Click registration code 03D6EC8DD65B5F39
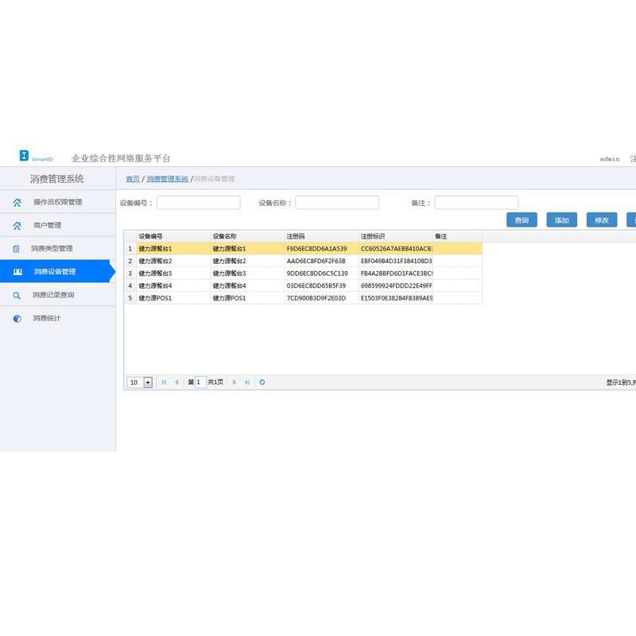Screen dimensions: 636x636 316,285
